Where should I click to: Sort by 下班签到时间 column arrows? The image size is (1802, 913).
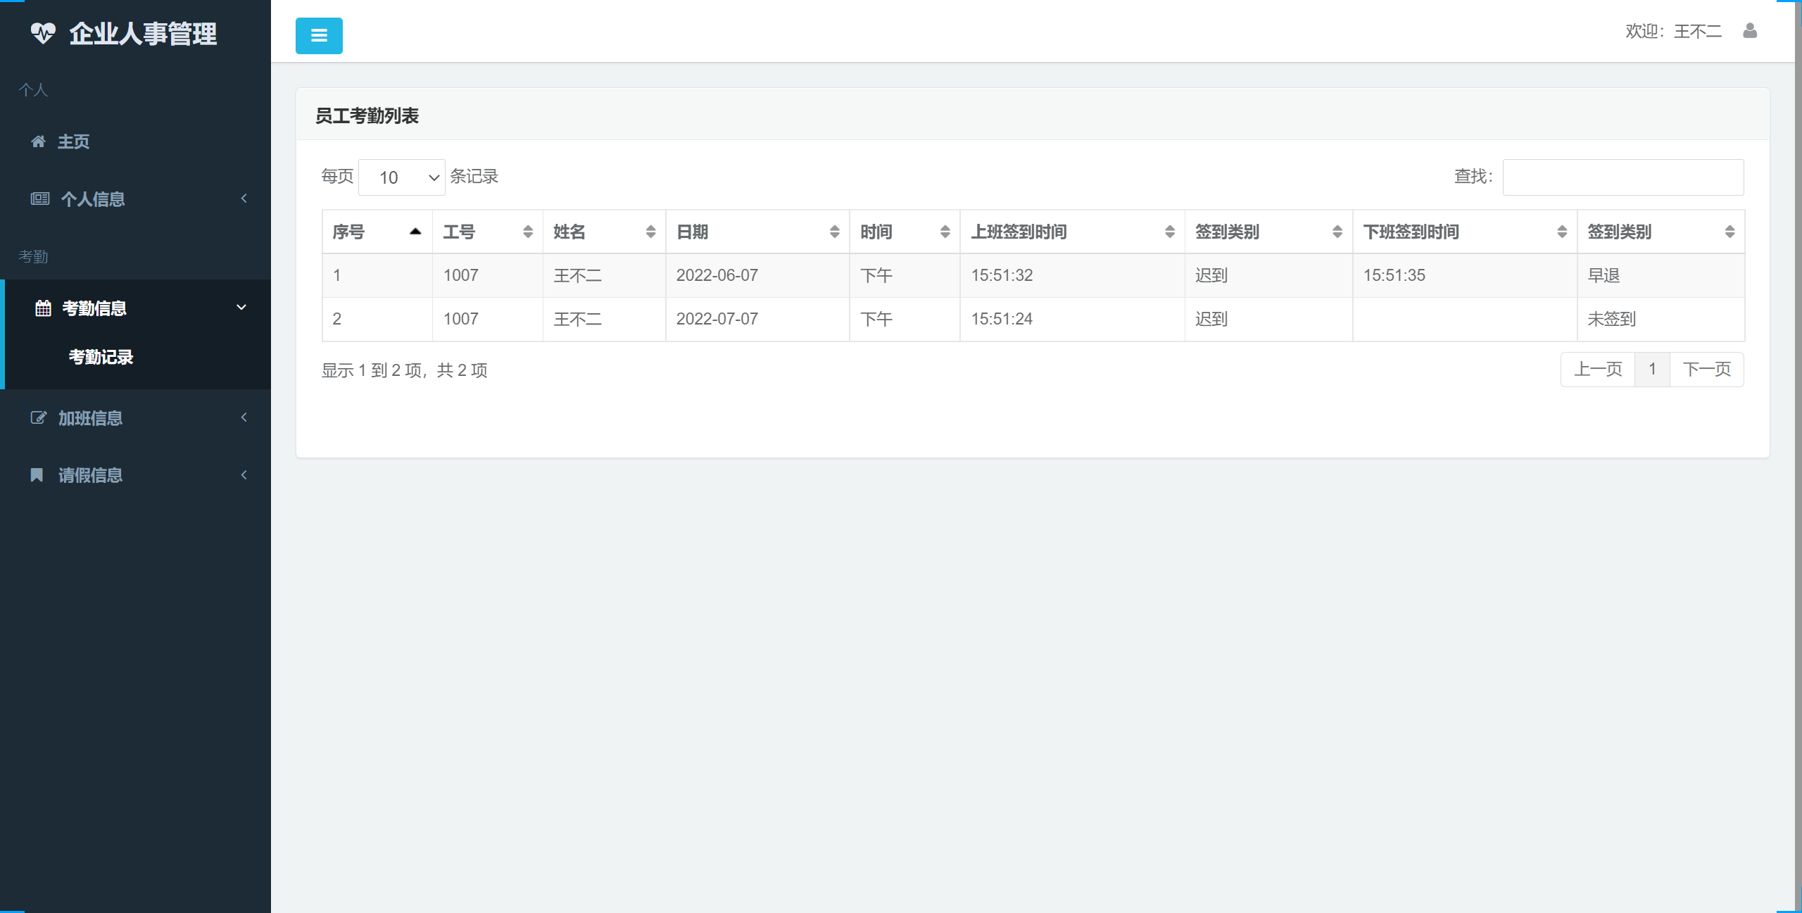tap(1562, 232)
